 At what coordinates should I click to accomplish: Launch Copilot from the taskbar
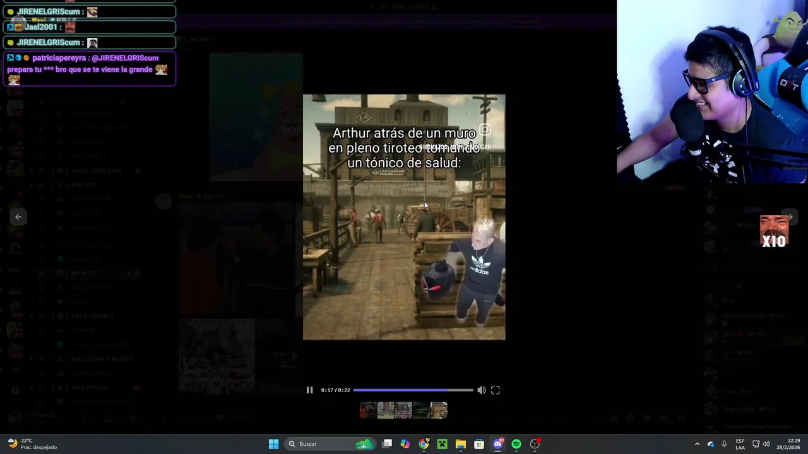coord(405,444)
